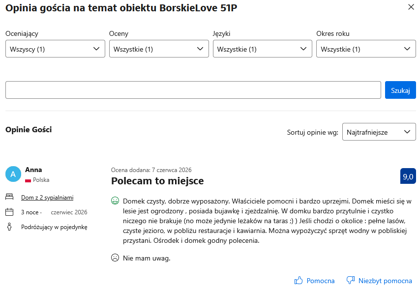Expand the Języki filter dropdown
Screen dimensions: 419x290
[x=263, y=49]
